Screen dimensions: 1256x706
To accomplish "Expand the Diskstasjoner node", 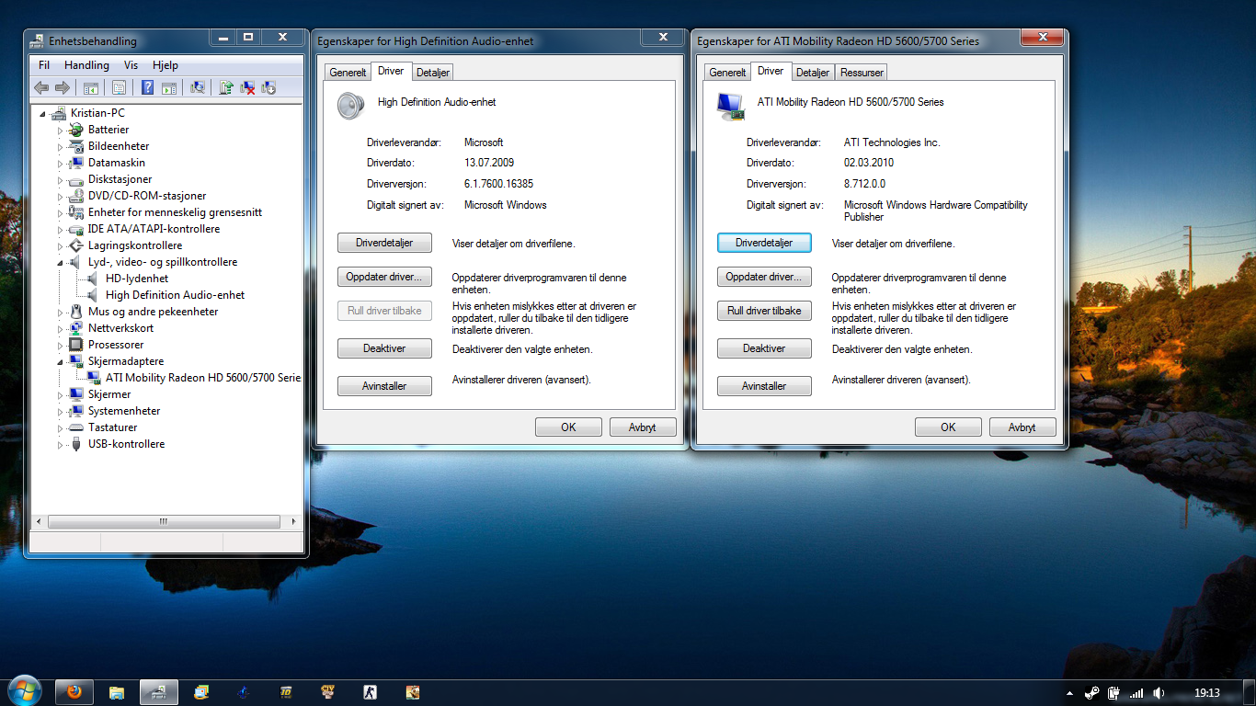I will [61, 179].
